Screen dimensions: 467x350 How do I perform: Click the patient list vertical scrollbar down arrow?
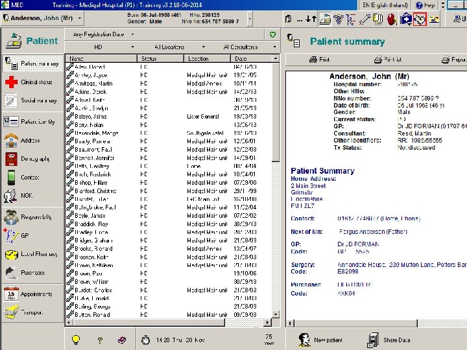point(276,314)
